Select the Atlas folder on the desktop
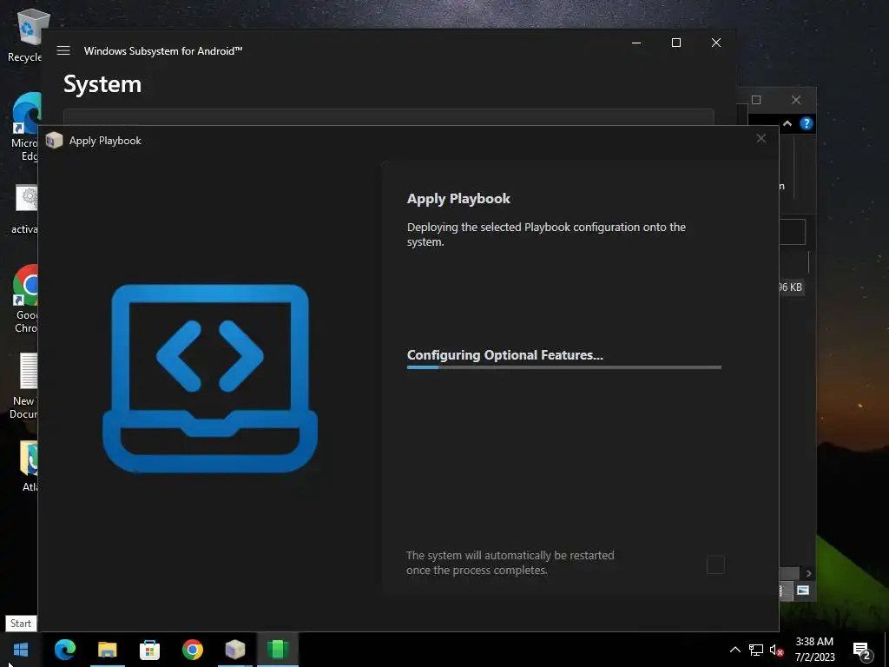The height and width of the screenshot is (667, 889). (29, 466)
